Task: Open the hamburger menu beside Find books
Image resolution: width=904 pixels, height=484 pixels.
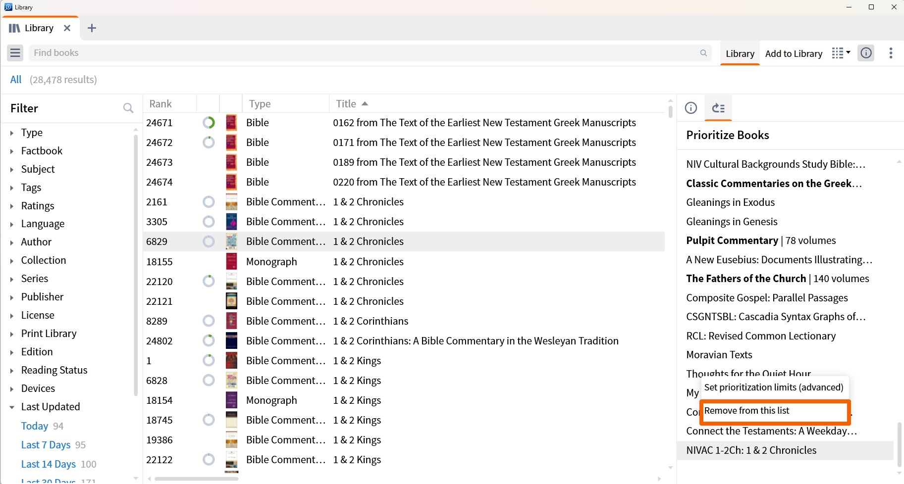Action: click(15, 53)
